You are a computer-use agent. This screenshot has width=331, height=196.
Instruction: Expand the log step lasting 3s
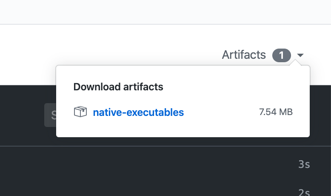(304, 164)
